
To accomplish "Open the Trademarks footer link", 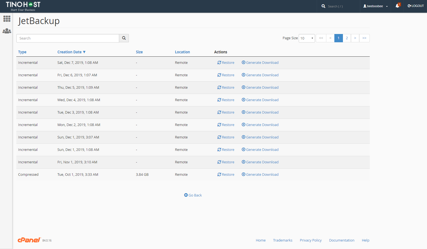I will click(283, 240).
